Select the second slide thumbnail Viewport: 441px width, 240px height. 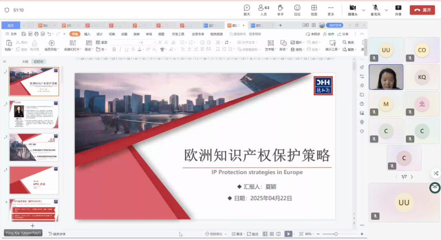[34, 114]
